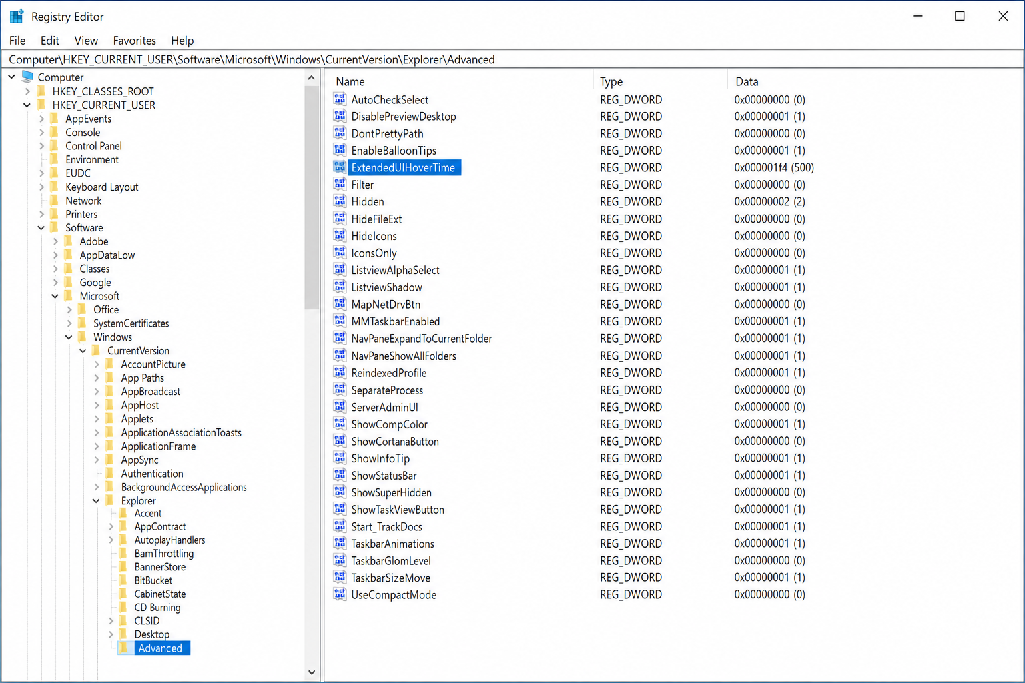This screenshot has height=683, width=1025.
Task: Expand the Adobe key
Action: point(56,241)
